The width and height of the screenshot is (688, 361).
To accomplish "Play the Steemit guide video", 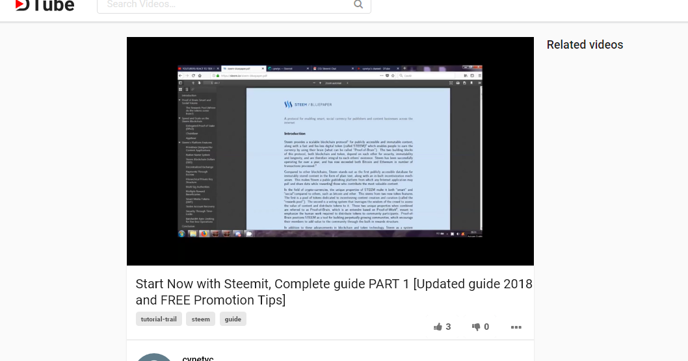I will point(330,151).
